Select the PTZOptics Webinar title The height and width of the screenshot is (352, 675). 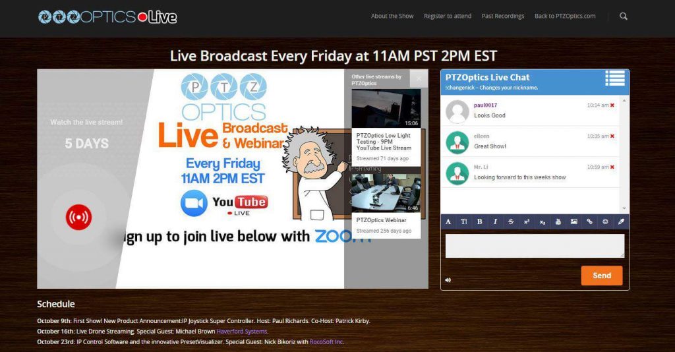[x=381, y=220]
